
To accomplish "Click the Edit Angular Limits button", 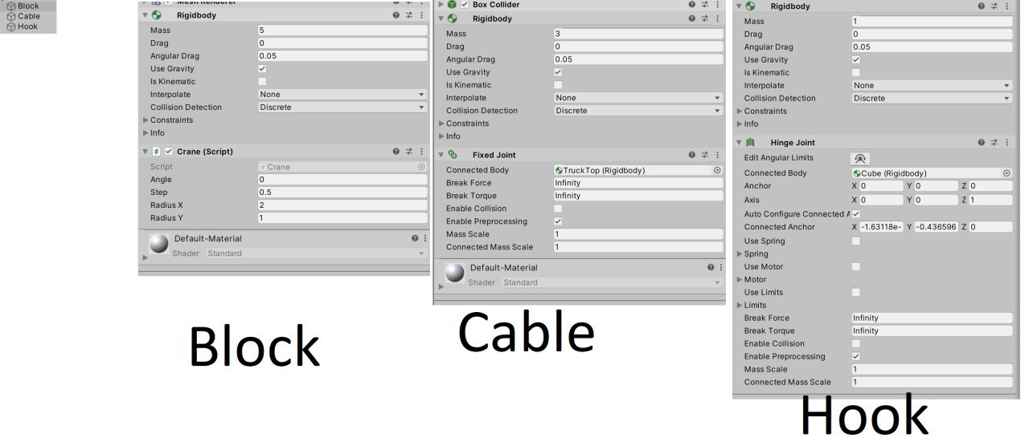I will click(860, 159).
